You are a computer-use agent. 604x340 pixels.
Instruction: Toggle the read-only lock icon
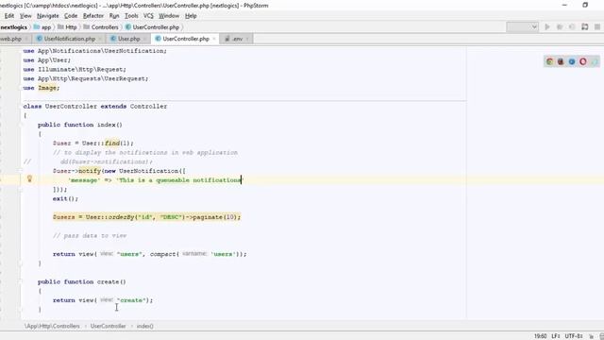[592, 336]
